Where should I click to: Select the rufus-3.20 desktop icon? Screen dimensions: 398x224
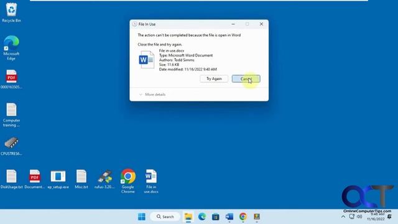(104, 179)
